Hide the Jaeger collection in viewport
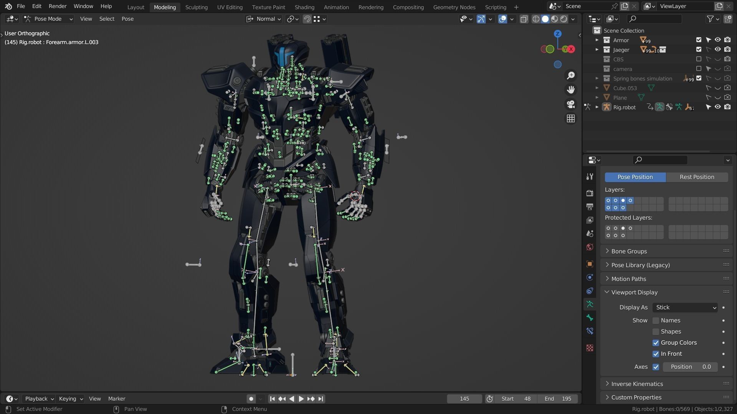737x414 pixels. click(x=717, y=49)
